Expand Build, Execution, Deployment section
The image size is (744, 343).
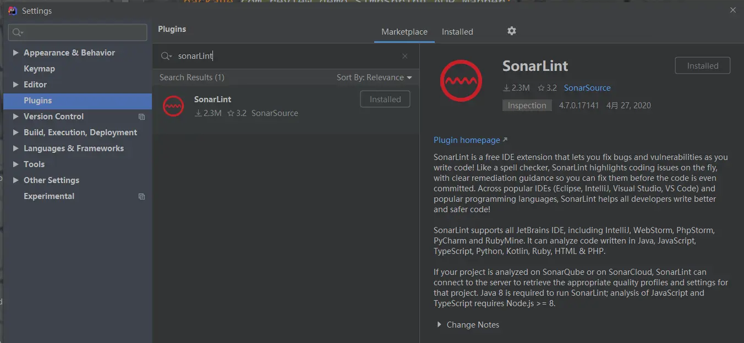click(x=15, y=132)
